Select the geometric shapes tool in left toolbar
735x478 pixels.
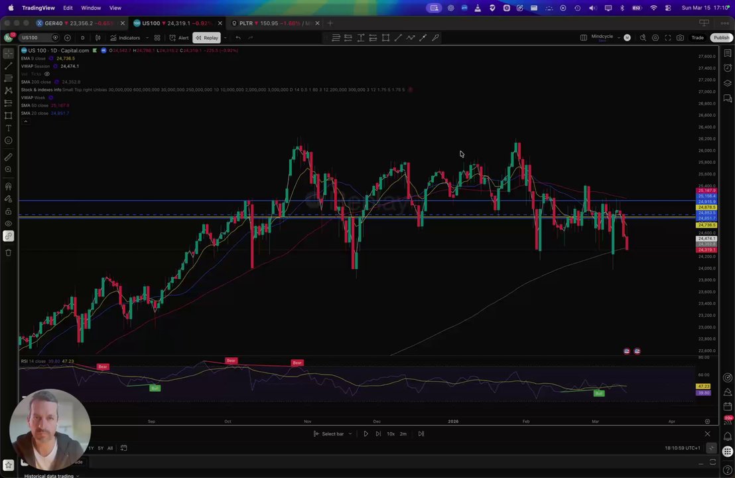[9, 116]
